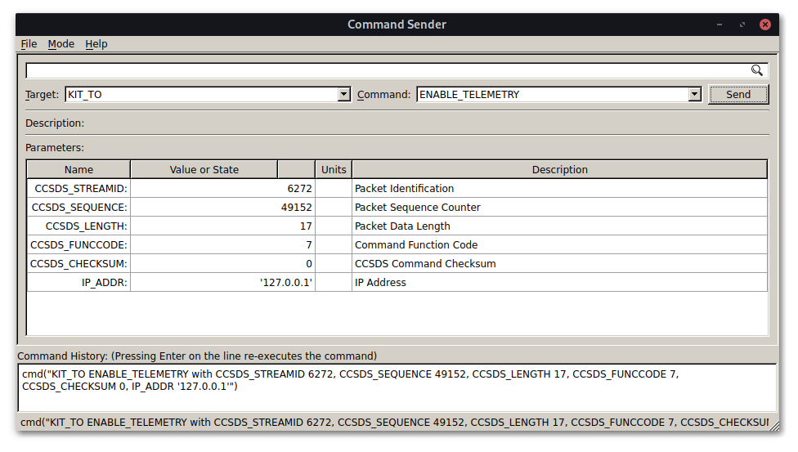Edit the CCSDS_SEQUENCE value 49152
Image resolution: width=798 pixels, height=452 pixels.
[222, 208]
